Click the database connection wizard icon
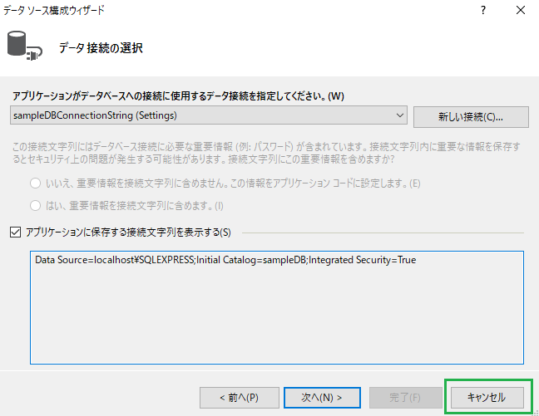Viewport: 539px width, 416px height. tap(24, 46)
